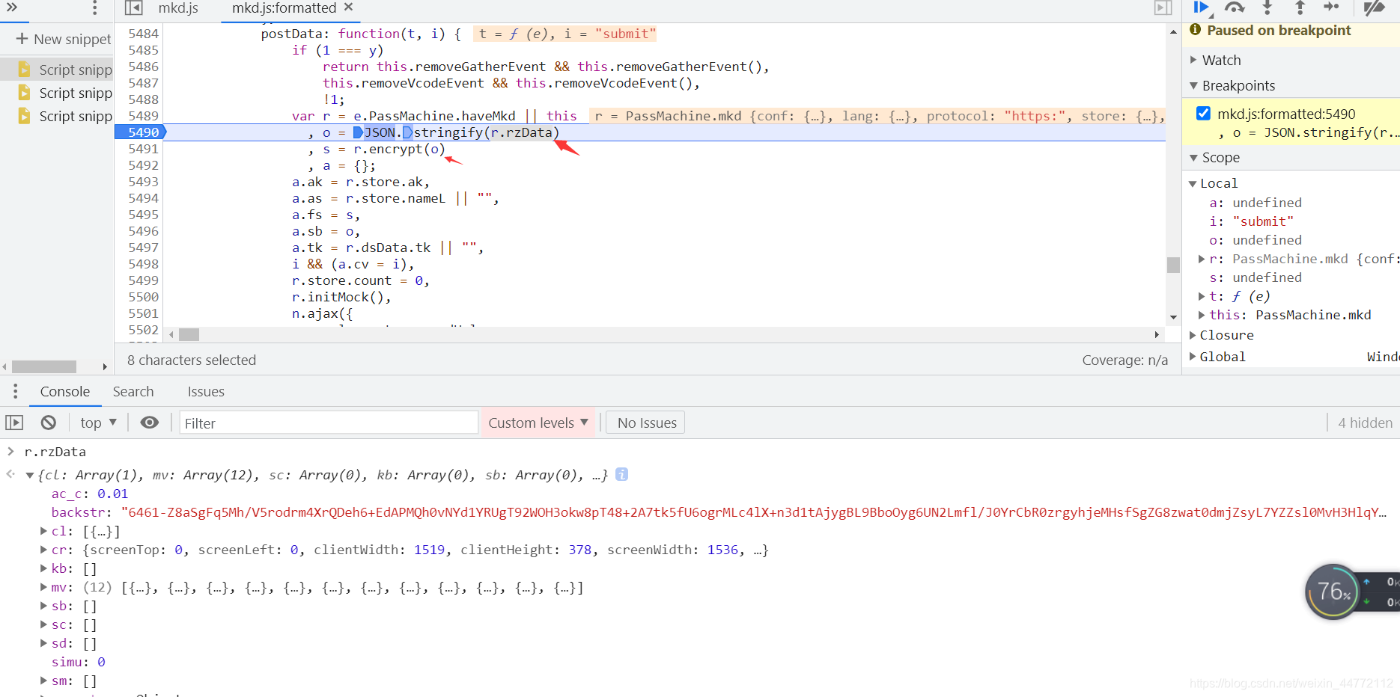Viewport: 1400px width, 697px height.
Task: Resume script execution
Action: point(1202,7)
